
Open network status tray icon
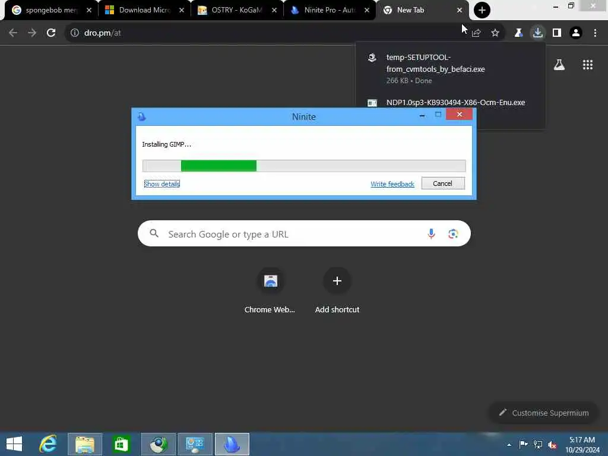pos(538,444)
